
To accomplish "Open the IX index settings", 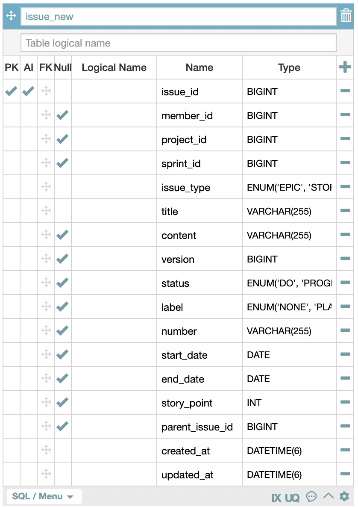I will [x=276, y=498].
